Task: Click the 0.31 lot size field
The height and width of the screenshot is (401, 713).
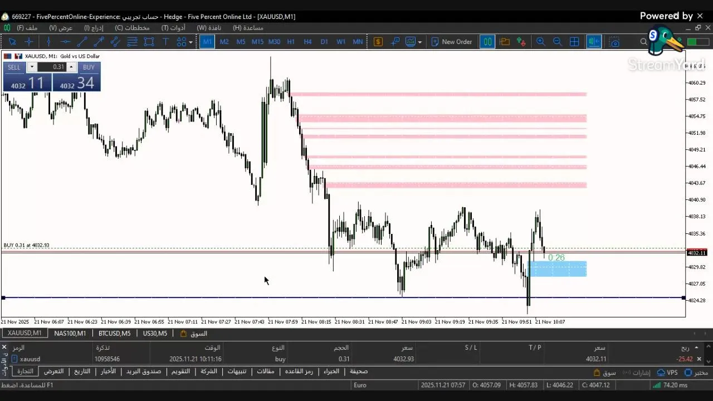Action: [x=52, y=67]
